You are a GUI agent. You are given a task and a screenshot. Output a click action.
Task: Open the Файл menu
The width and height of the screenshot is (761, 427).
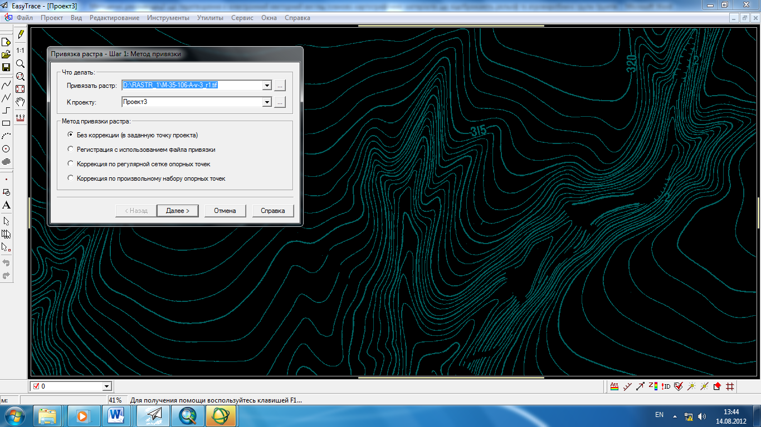25,18
